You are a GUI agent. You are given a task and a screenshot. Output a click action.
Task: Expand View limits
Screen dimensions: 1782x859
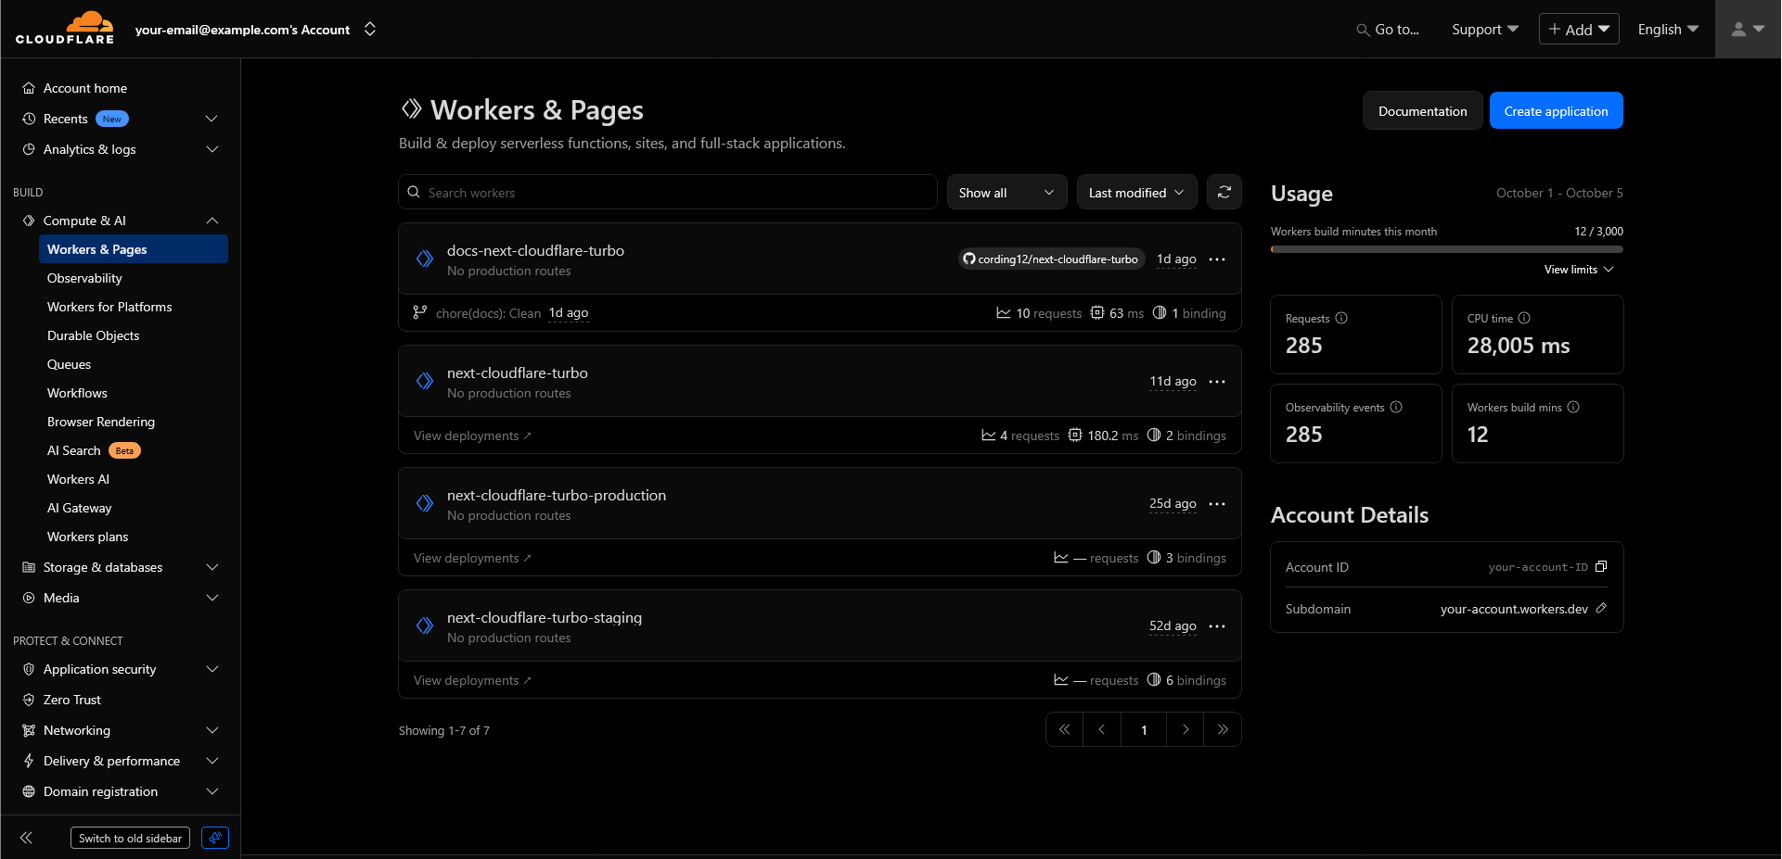coord(1579,270)
